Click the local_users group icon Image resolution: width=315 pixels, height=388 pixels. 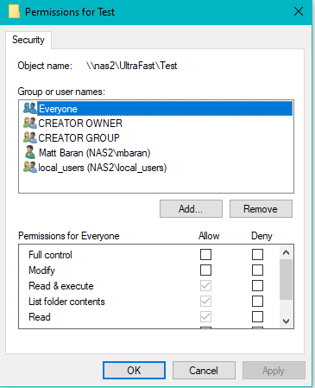[x=30, y=168]
